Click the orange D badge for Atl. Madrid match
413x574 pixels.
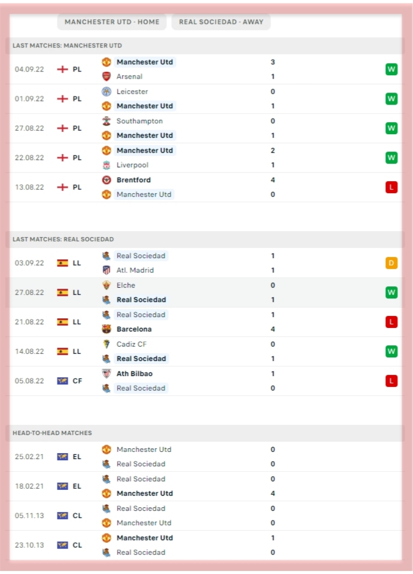391,263
